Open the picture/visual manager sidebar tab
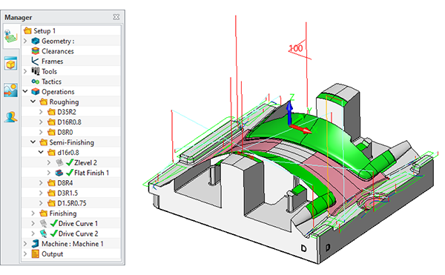 pyautogui.click(x=11, y=90)
